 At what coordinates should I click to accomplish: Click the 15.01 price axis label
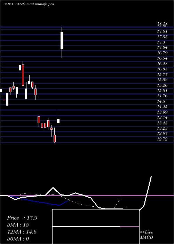[162, 91]
